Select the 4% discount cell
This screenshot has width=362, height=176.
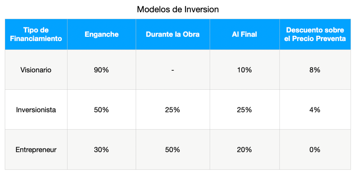315,110
